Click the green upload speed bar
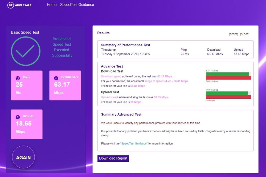Viewport: 266px width, 177px height. (227, 93)
